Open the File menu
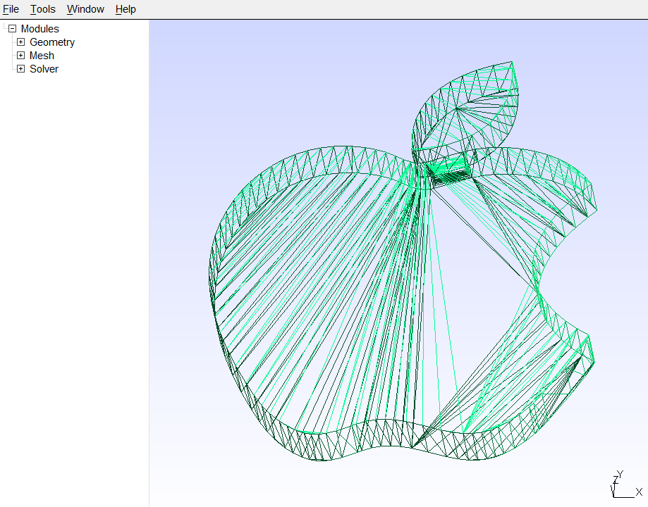The image size is (648, 507). click(x=11, y=9)
